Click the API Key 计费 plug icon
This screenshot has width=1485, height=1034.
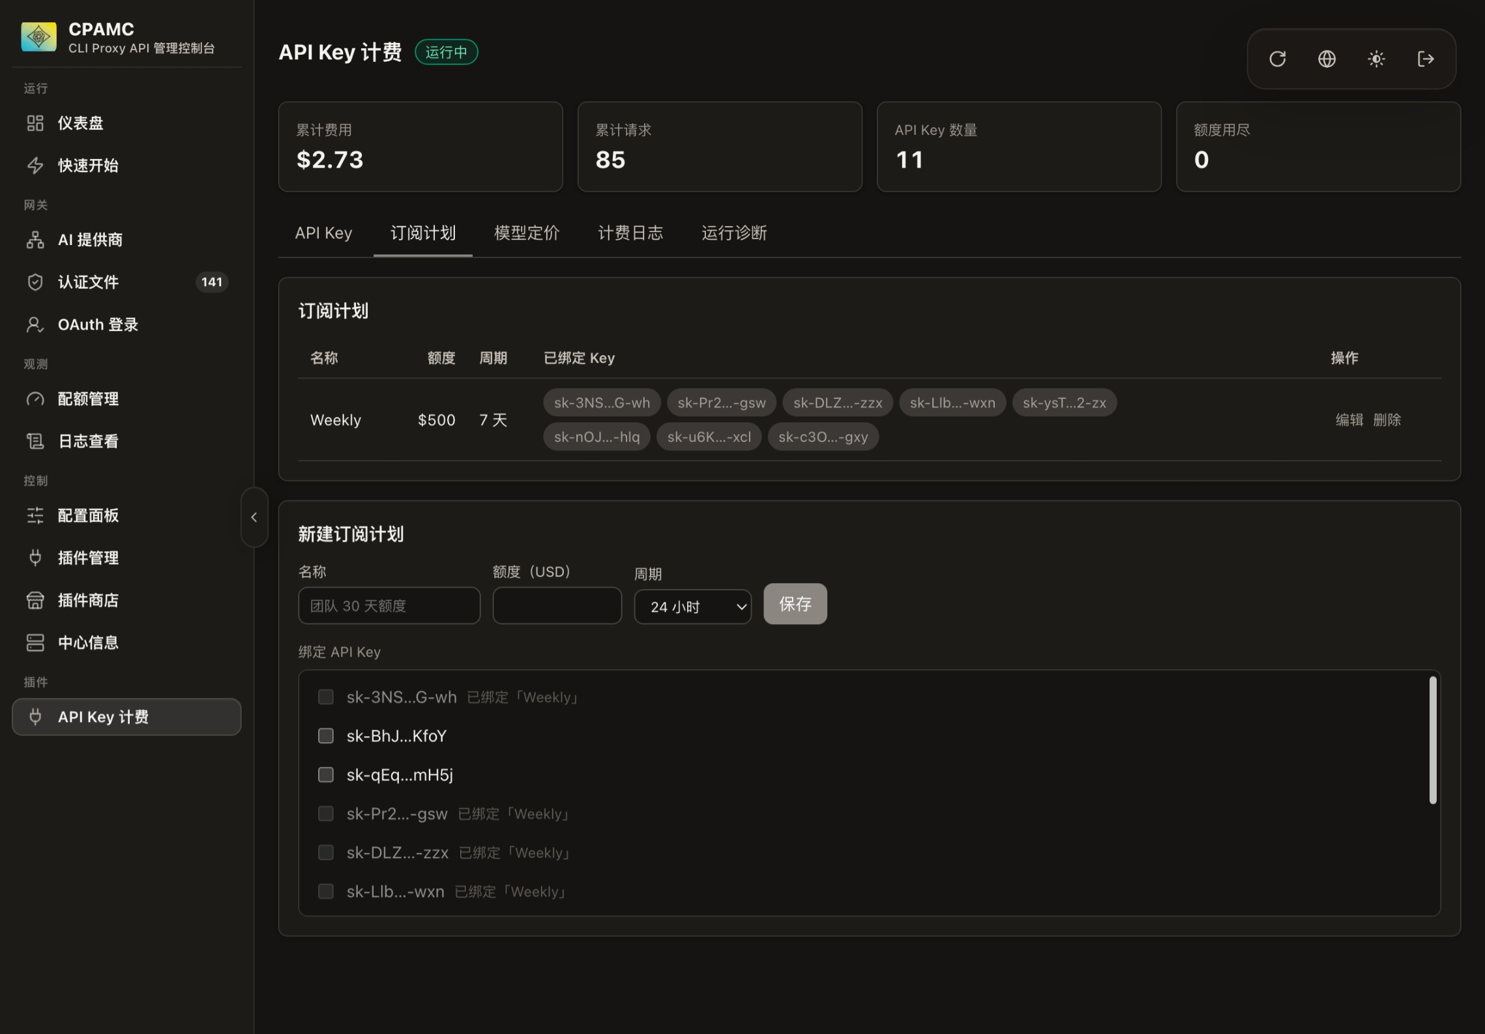[x=35, y=717]
